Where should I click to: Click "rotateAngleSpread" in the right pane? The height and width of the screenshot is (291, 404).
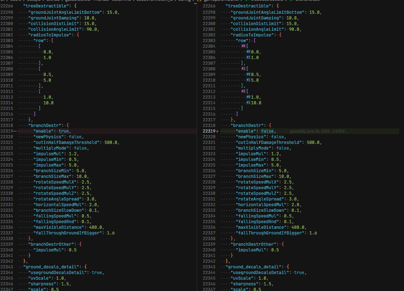point(260,199)
